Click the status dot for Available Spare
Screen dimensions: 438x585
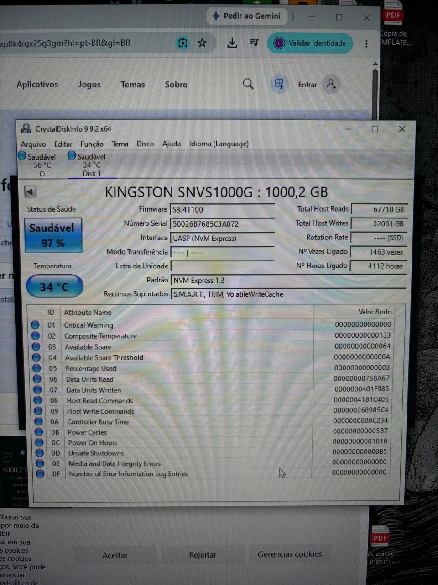(36, 347)
